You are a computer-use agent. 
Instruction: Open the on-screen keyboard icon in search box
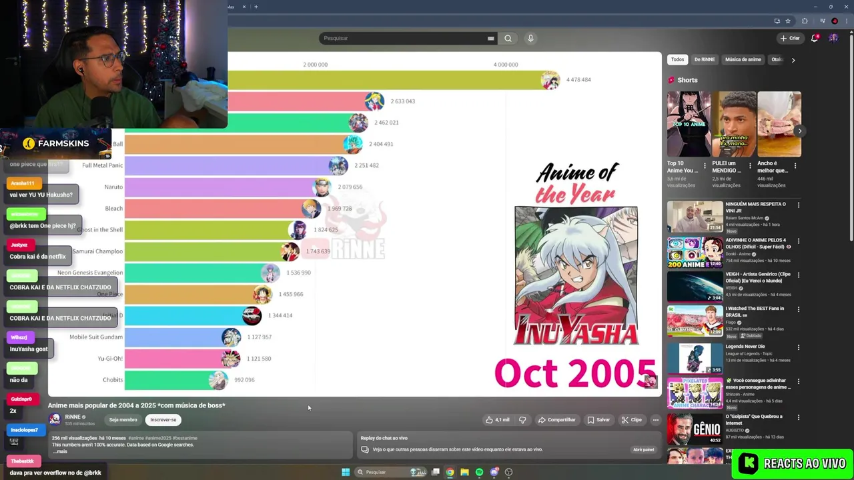click(x=490, y=38)
